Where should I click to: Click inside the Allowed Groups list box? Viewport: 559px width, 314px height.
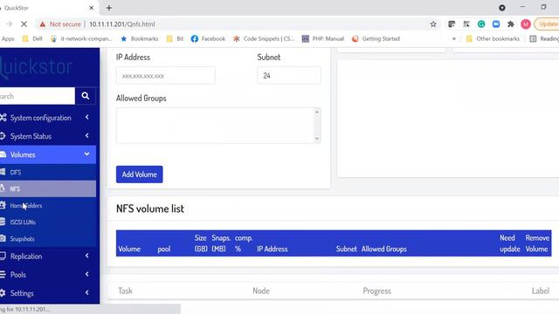[215, 126]
